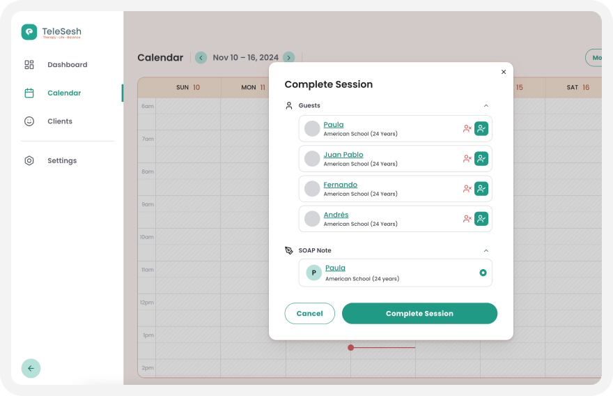Mark Paula as absent
The width and height of the screenshot is (613, 396).
click(467, 129)
